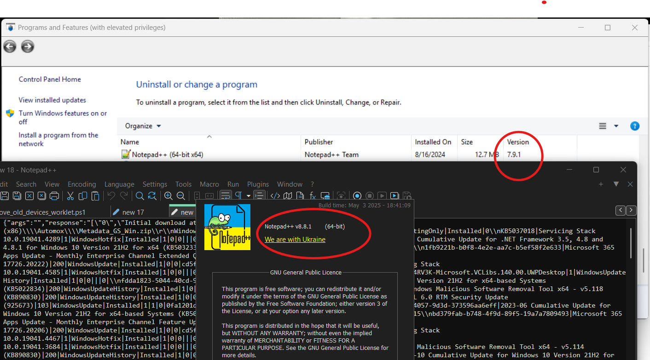The width and height of the screenshot is (650, 360).
Task: Click Paste clipboard icon in Notepad++ toolbar
Action: point(95,195)
